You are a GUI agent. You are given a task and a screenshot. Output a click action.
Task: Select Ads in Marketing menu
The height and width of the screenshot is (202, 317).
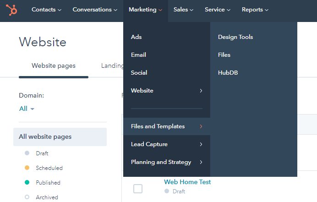click(x=167, y=37)
